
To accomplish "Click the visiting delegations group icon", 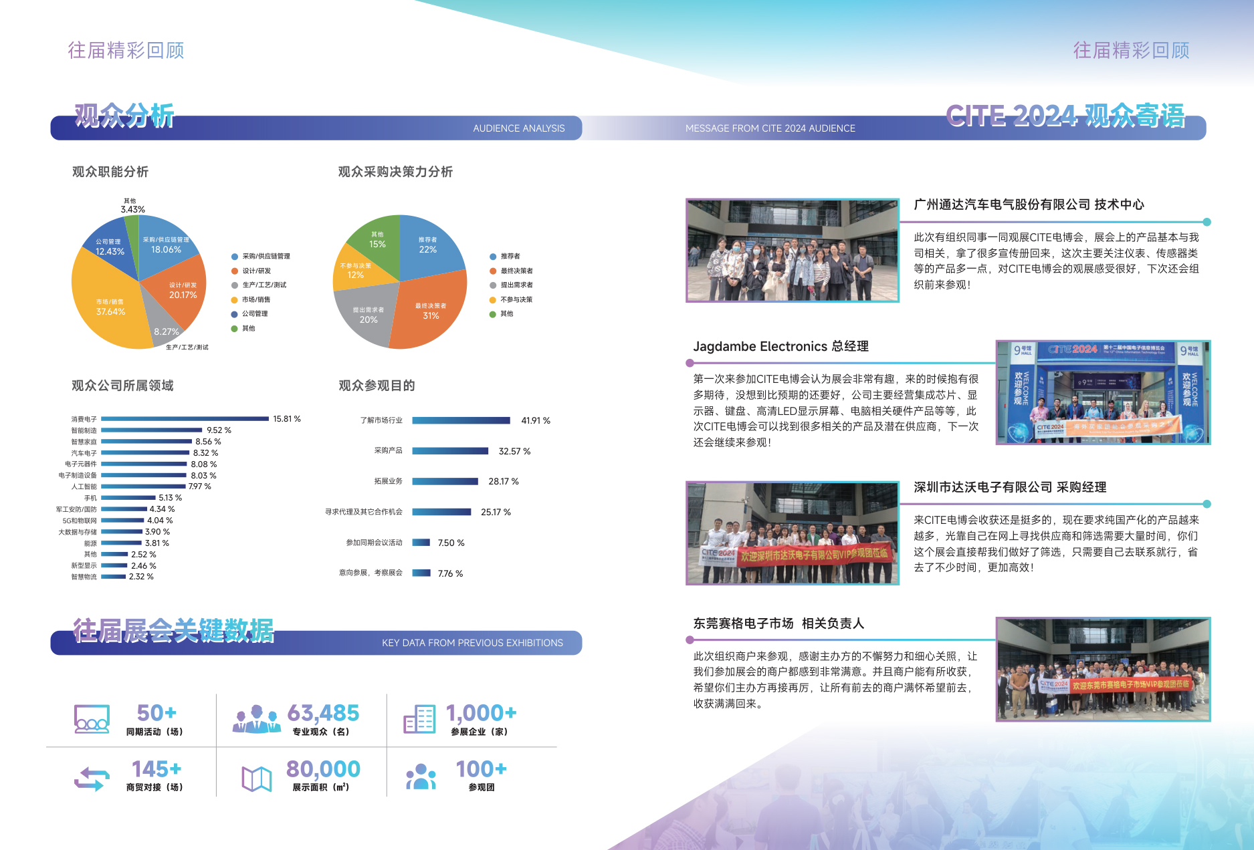I will (421, 777).
